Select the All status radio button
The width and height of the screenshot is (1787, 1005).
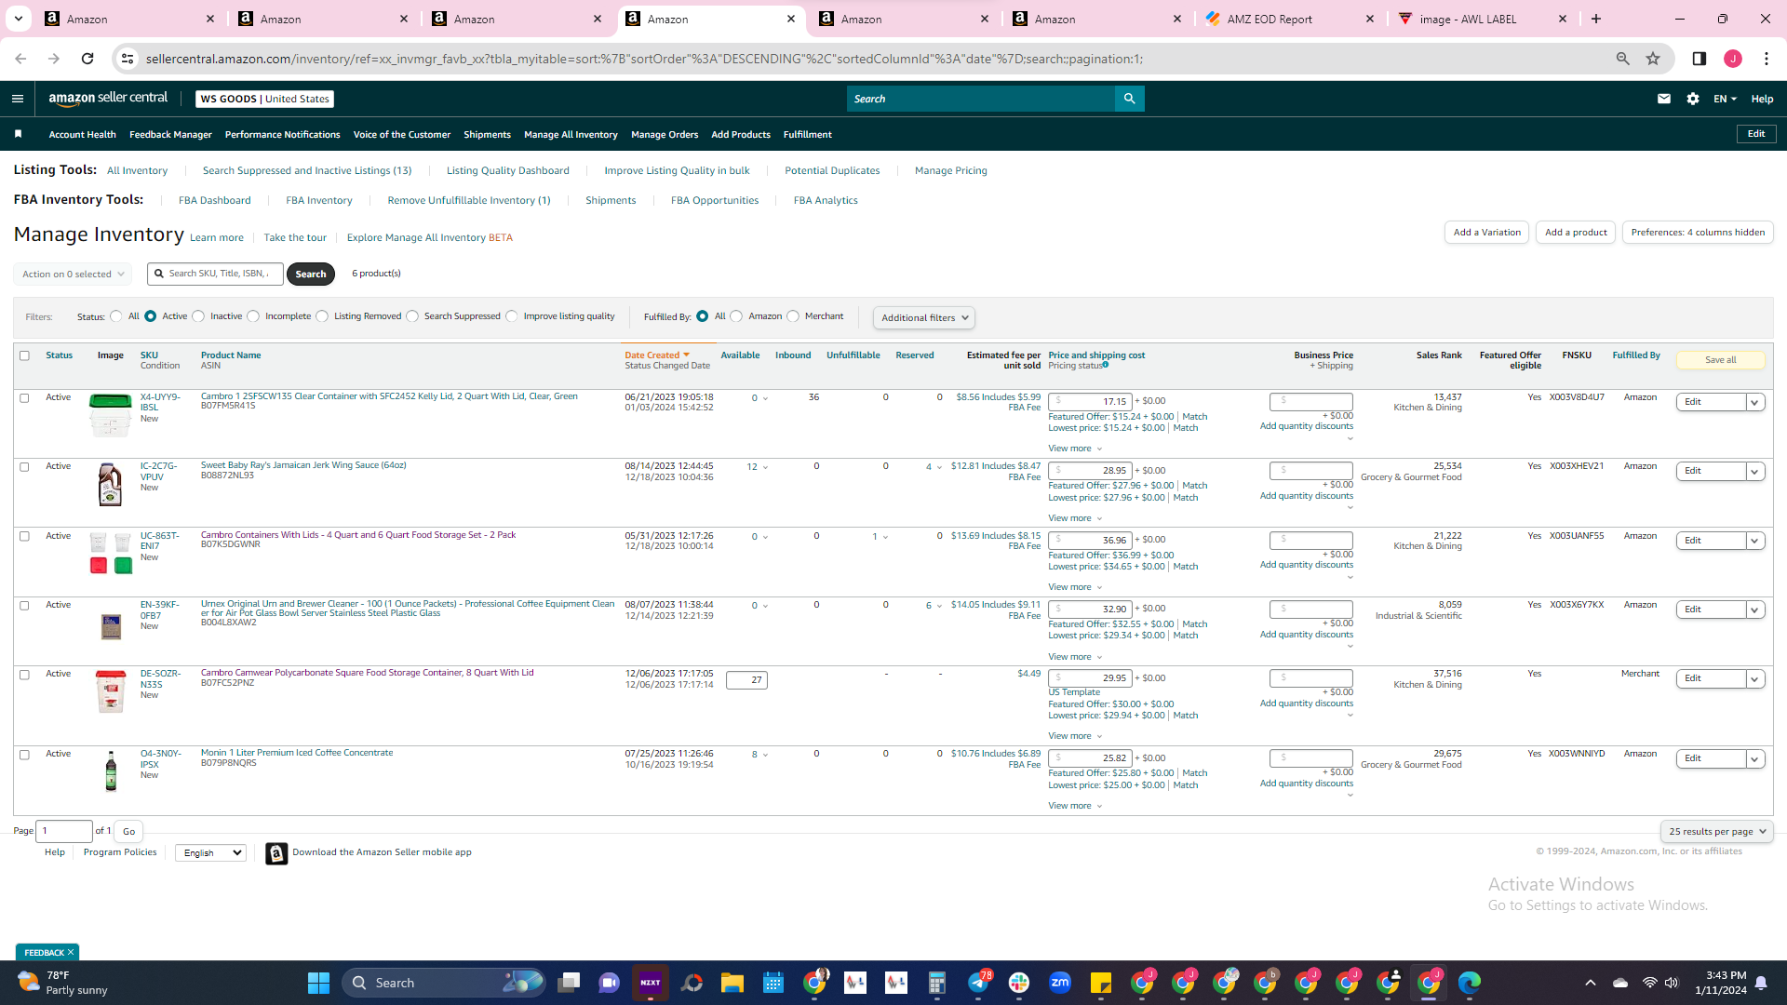(116, 316)
